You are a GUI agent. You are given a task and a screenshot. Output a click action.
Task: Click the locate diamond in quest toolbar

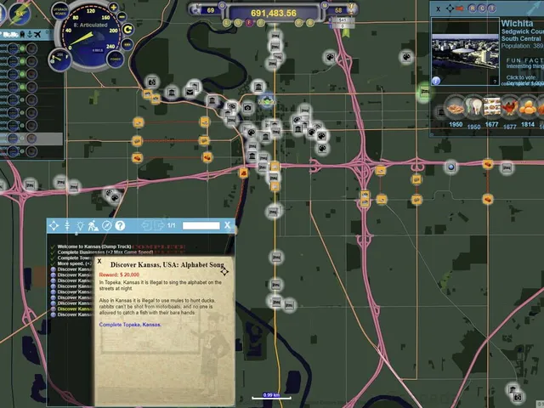tap(54, 226)
